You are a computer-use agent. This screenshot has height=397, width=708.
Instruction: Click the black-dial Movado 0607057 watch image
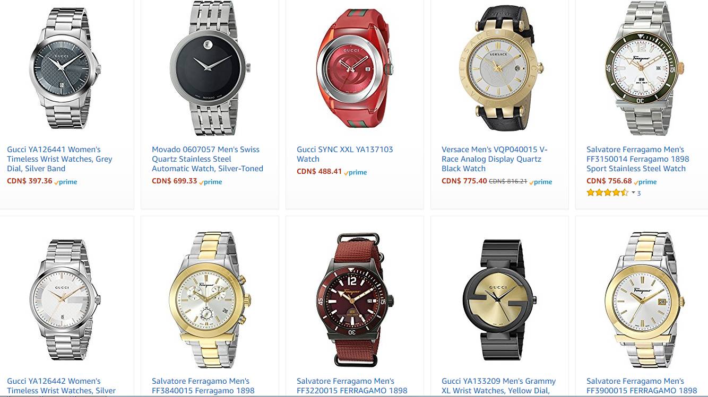[210, 69]
